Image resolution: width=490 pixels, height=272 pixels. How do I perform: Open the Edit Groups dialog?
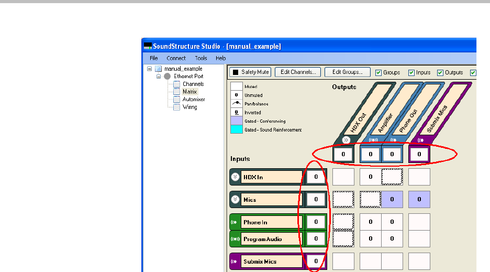348,72
